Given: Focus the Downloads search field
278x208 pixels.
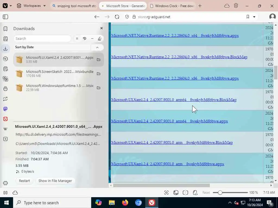Looking at the screenshot, I should [42, 38].
